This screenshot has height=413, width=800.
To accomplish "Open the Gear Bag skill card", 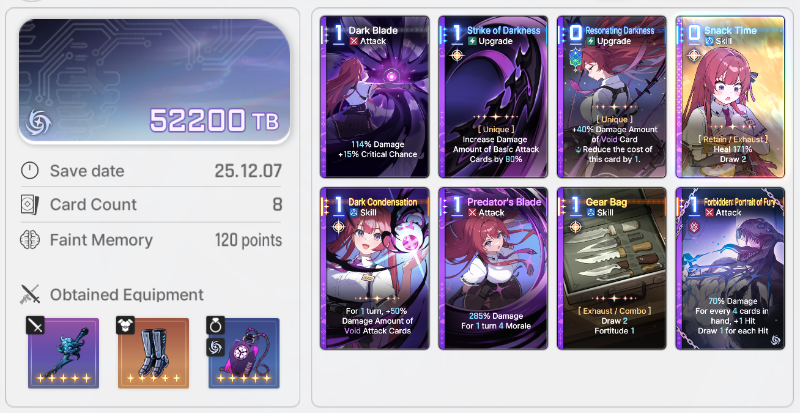I will (612, 268).
